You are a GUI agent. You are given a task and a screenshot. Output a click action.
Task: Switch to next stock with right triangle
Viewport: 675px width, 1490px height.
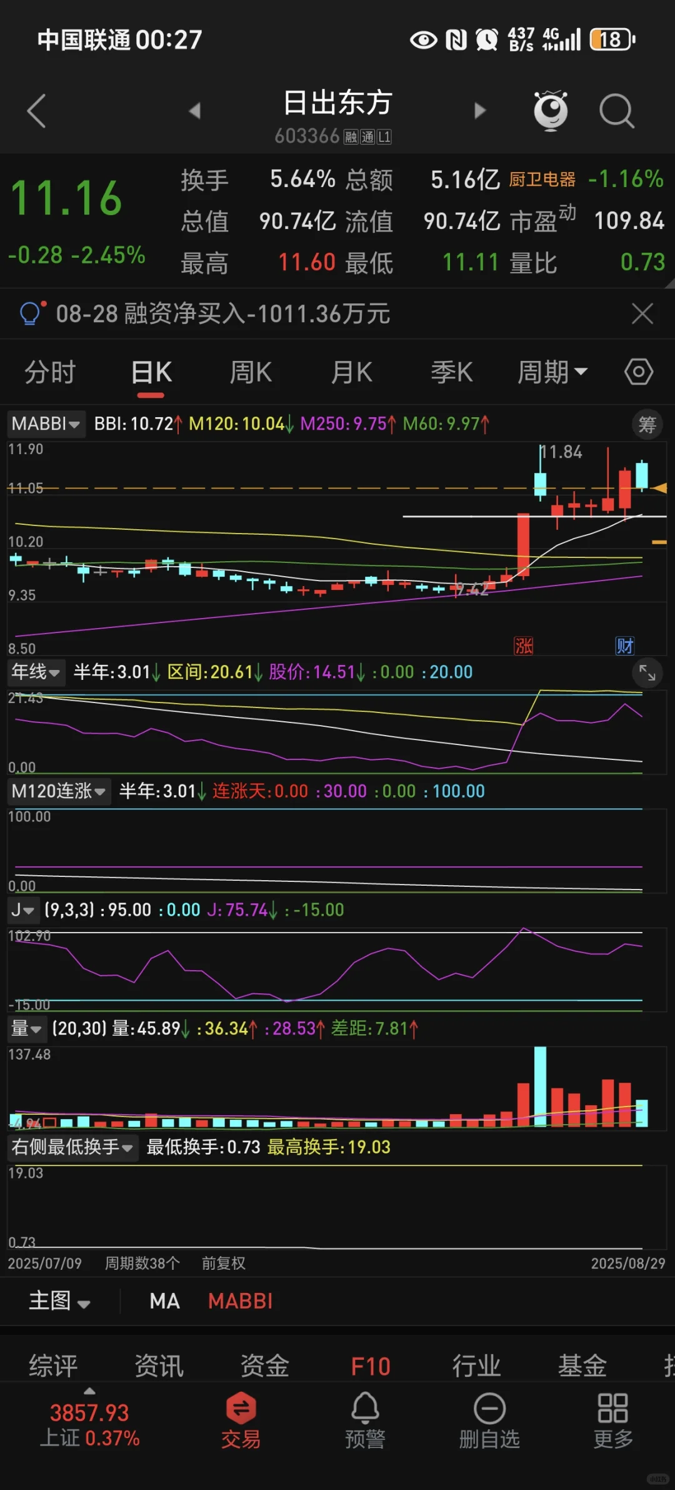480,111
